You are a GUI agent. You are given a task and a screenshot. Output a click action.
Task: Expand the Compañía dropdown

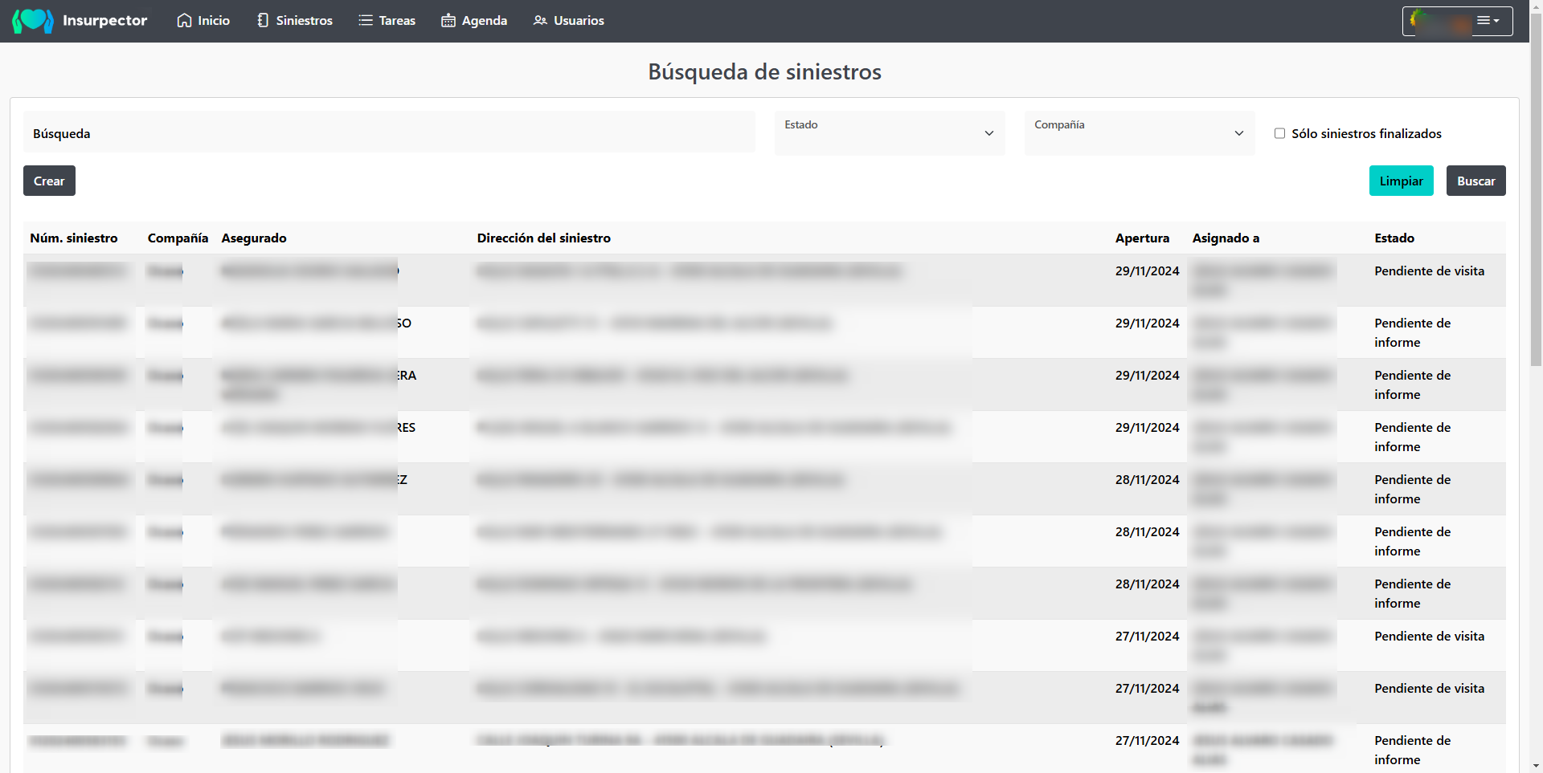pyautogui.click(x=1140, y=133)
